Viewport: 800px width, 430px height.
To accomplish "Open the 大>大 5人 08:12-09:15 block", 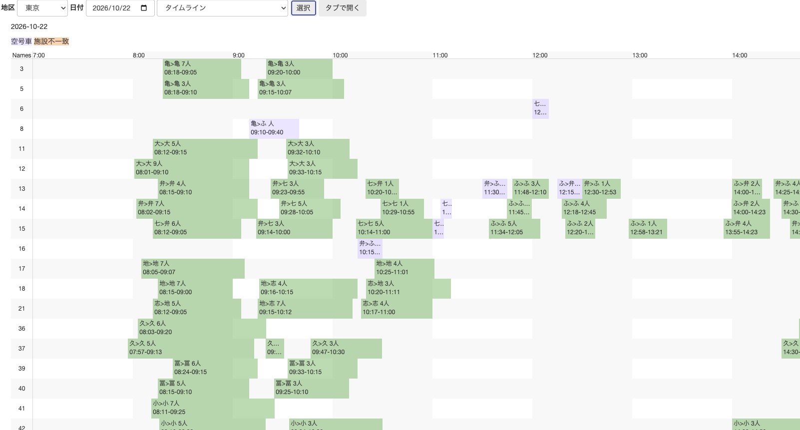I will pos(205,148).
